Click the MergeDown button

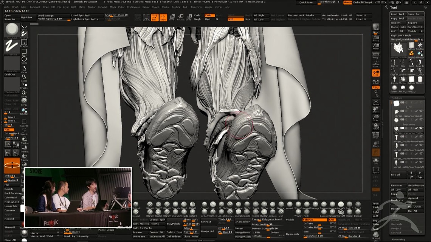coord(243,233)
